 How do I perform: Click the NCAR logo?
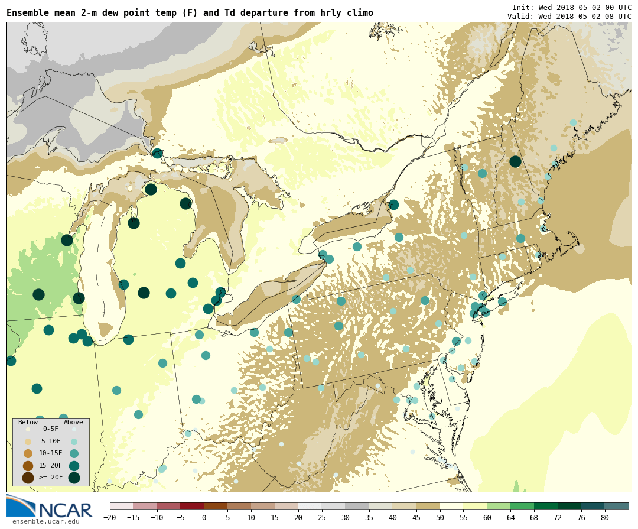[x=50, y=507]
